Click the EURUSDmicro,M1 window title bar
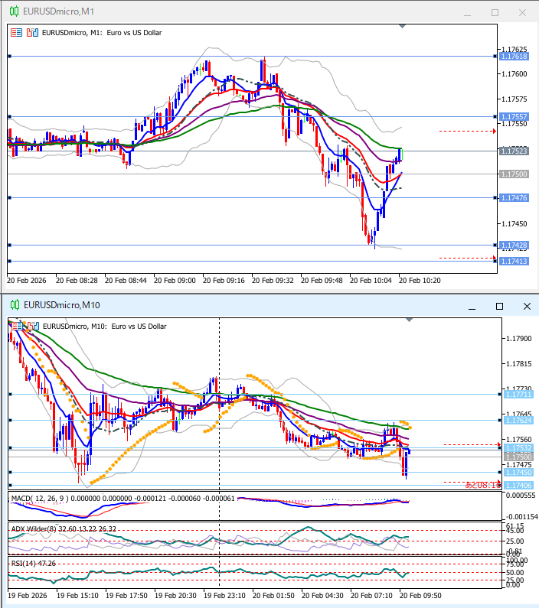This screenshot has height=608, width=539. click(230, 12)
